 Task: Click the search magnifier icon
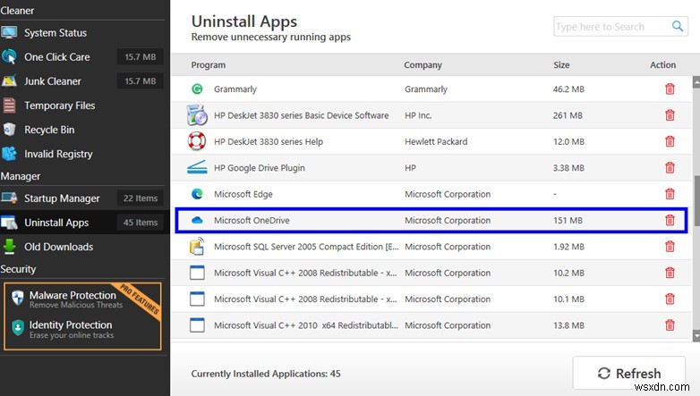(x=678, y=26)
